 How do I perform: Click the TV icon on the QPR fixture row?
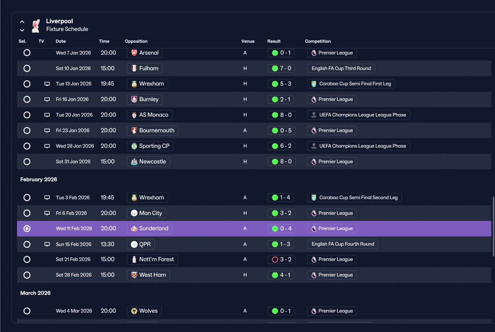(x=47, y=244)
